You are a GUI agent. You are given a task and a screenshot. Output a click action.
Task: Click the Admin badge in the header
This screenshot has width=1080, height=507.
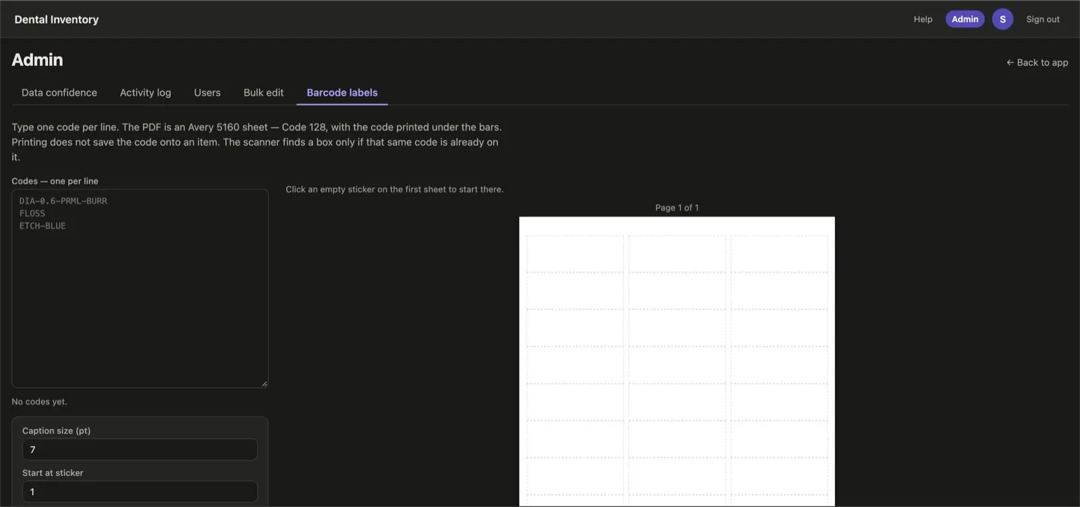click(965, 19)
